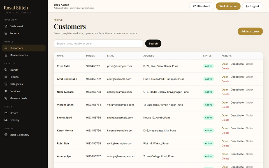This screenshot has height=168, width=269.
Task: Click the Royal Stitch logo
Action: click(x=16, y=8)
